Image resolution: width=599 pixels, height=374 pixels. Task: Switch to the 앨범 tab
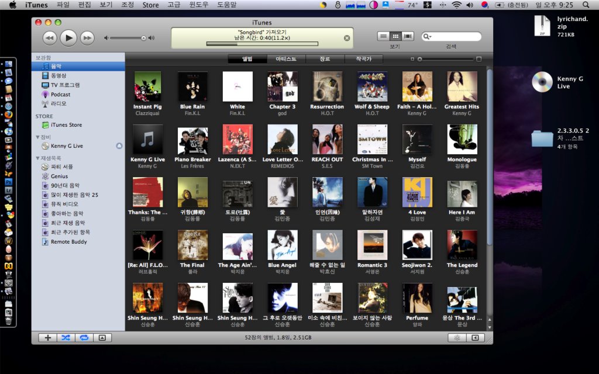pos(247,59)
